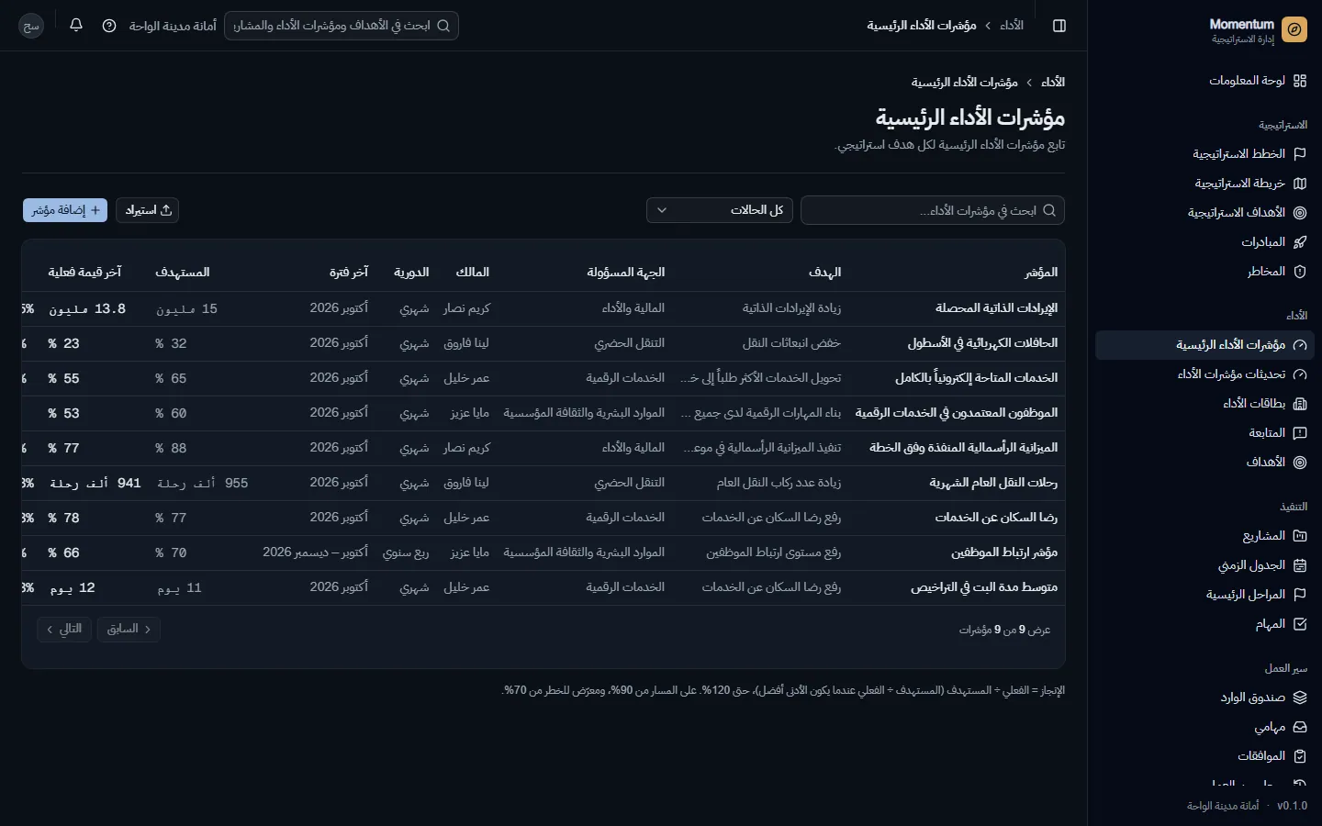Go to تحديثات مؤشرات الأداء in sidebar

1204,374
